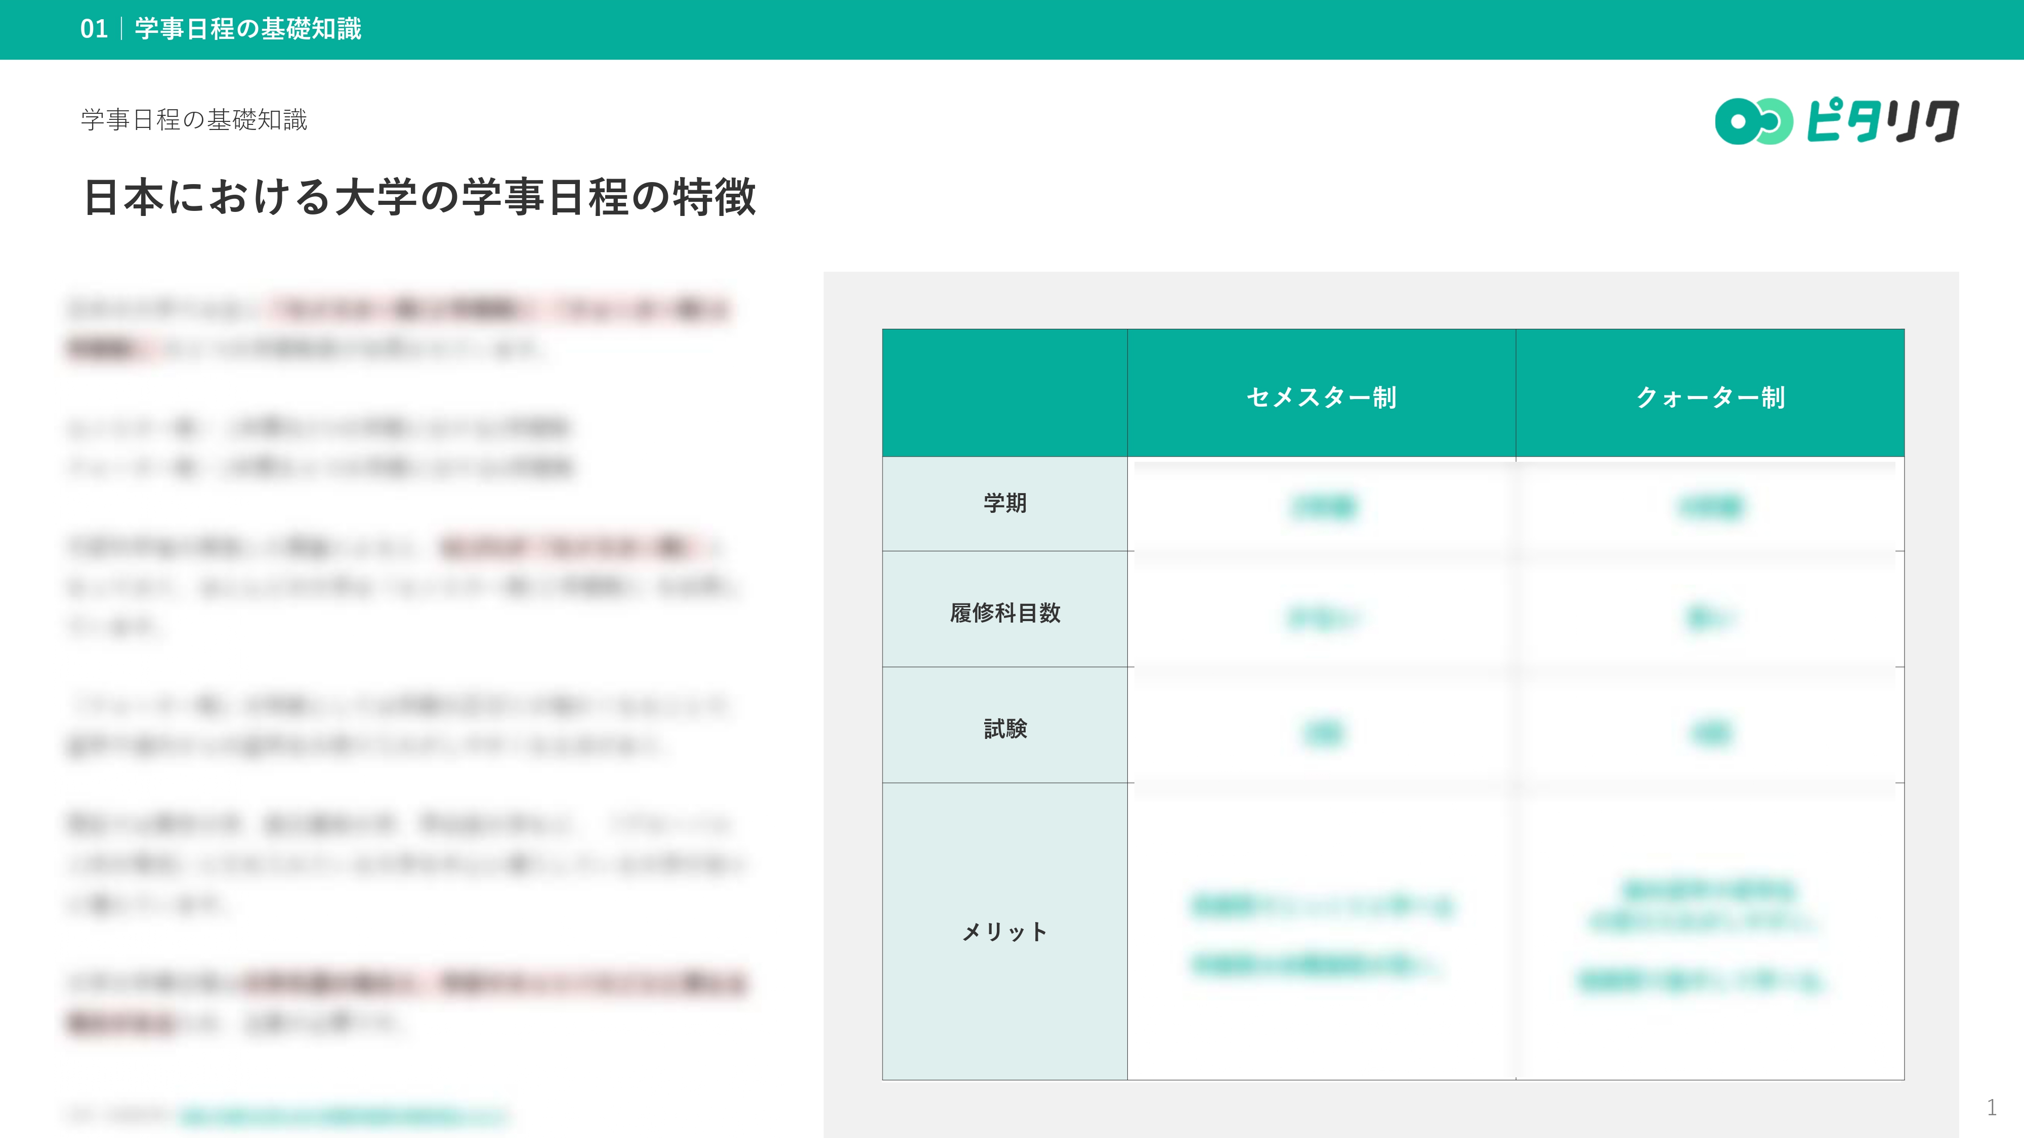Select the subtitle 学事日程の基礎知識
Screen dimensions: 2024x1138
click(x=194, y=119)
